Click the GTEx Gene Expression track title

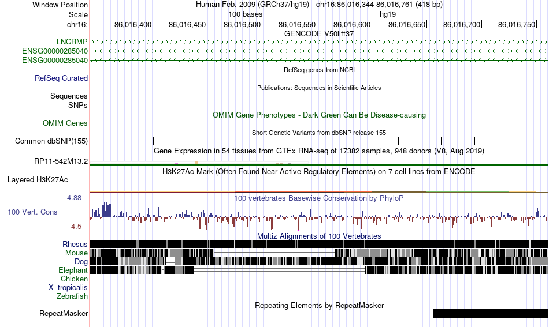(319, 151)
